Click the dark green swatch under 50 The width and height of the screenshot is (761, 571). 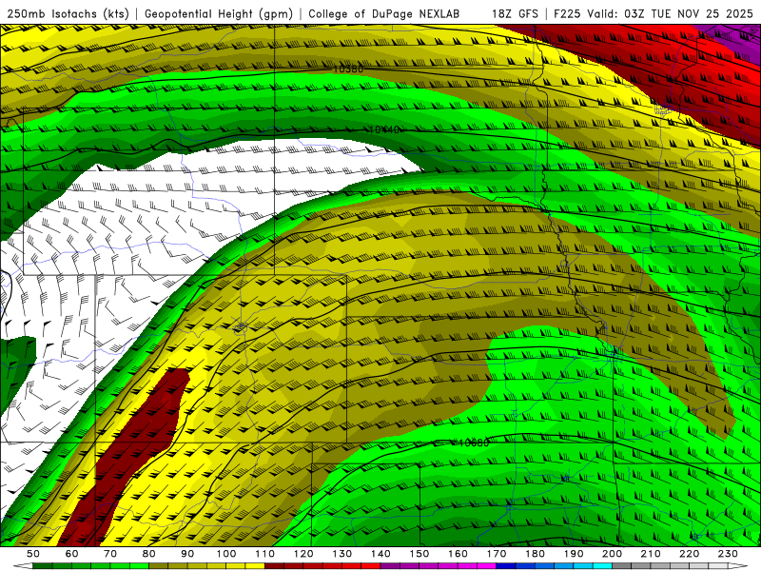pyautogui.click(x=42, y=566)
